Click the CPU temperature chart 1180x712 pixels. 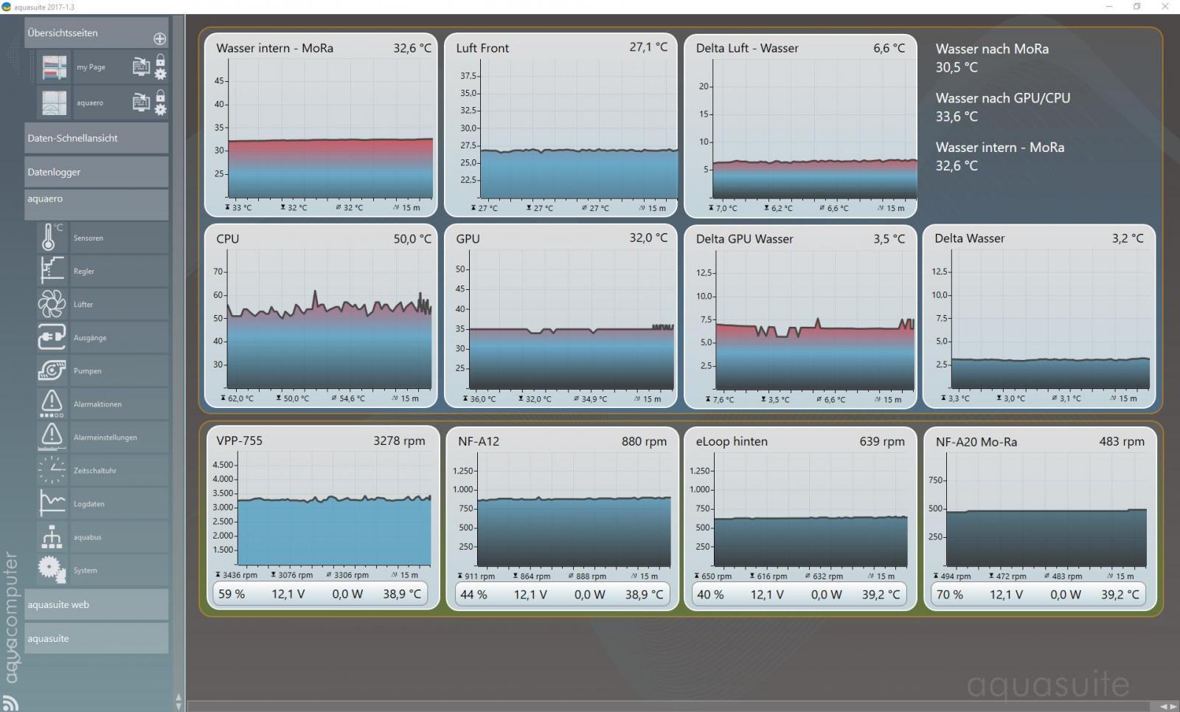coord(321,316)
